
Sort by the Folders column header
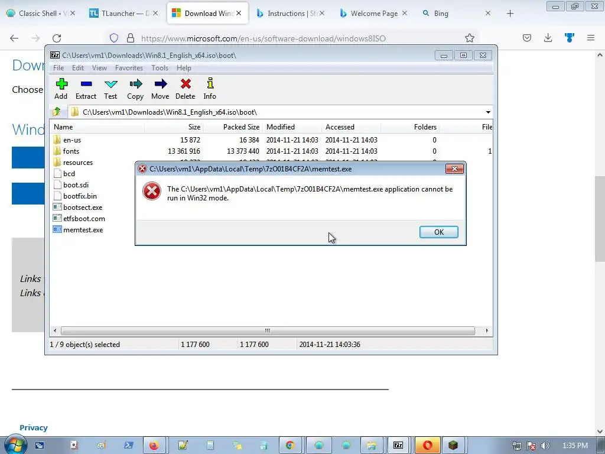pyautogui.click(x=410, y=127)
